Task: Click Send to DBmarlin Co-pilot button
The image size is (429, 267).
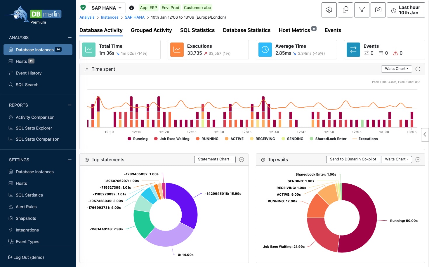Action: pyautogui.click(x=353, y=159)
